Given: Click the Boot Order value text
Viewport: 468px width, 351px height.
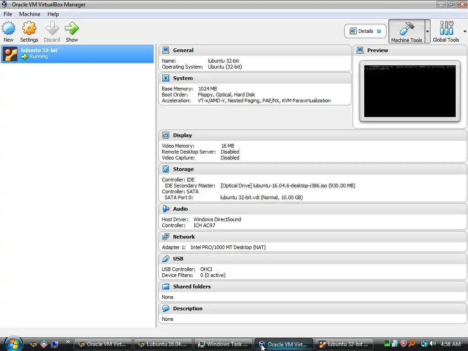Looking at the screenshot, I should point(226,95).
